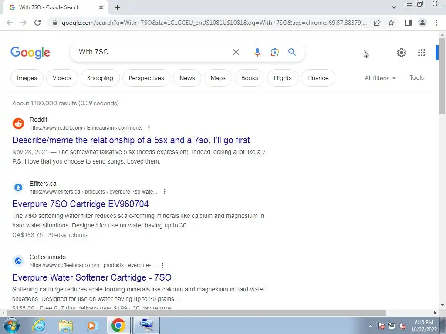Open Action Center flag tray icon
The image size is (446, 334).
(x=381, y=326)
